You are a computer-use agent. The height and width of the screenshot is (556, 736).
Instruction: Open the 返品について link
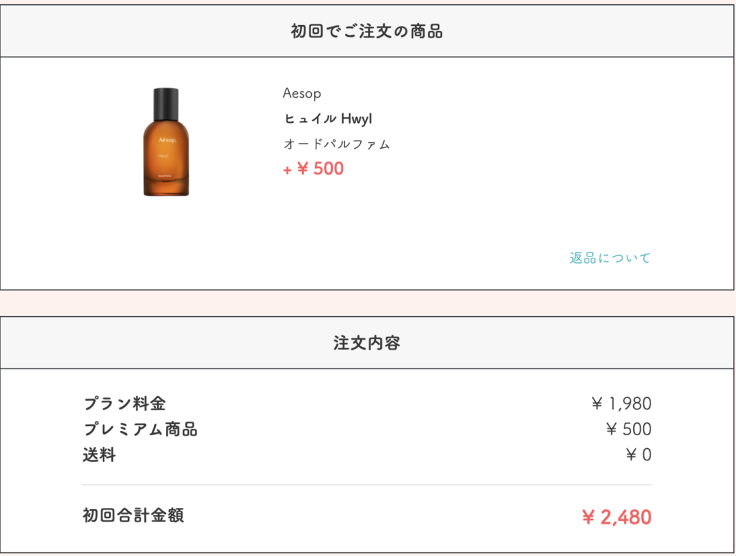[x=610, y=258]
